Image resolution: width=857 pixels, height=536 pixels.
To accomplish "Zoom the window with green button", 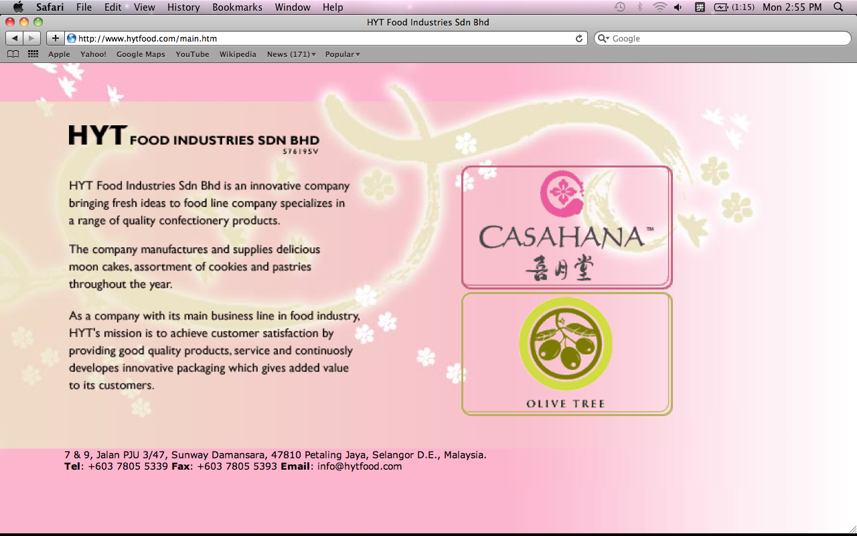I will [x=38, y=22].
